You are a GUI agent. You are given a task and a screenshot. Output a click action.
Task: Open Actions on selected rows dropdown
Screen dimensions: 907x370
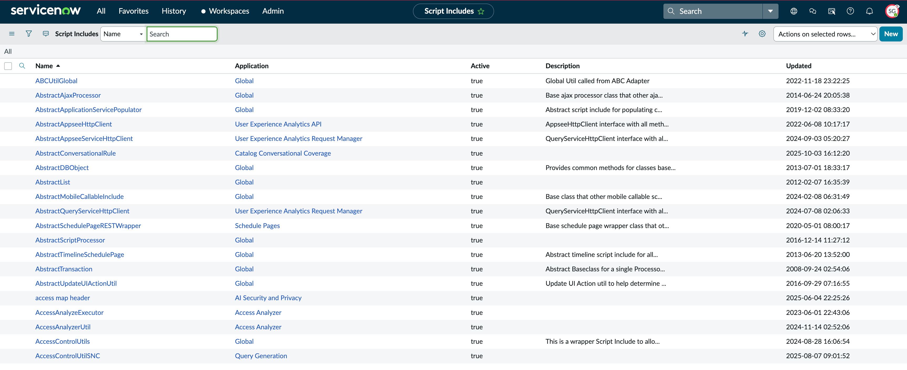click(x=825, y=34)
